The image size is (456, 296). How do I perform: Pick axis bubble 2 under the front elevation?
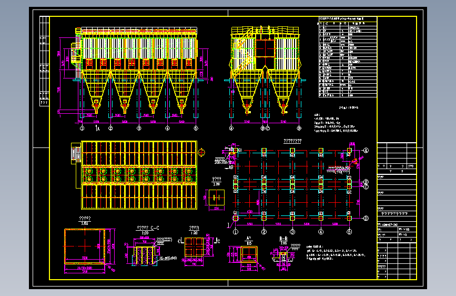pos(110,128)
